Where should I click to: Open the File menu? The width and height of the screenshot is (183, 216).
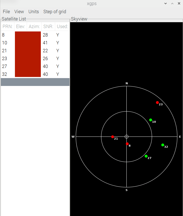6,12
